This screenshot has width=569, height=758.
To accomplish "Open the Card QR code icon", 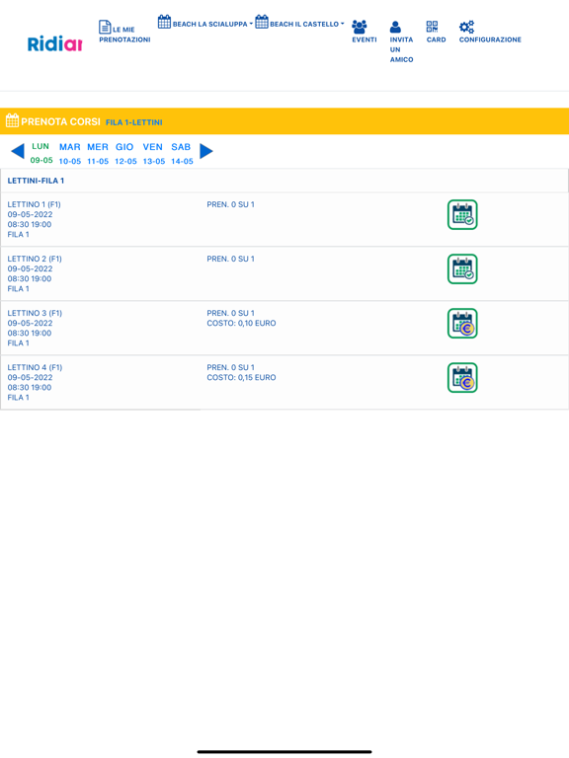I will pyautogui.click(x=432, y=26).
